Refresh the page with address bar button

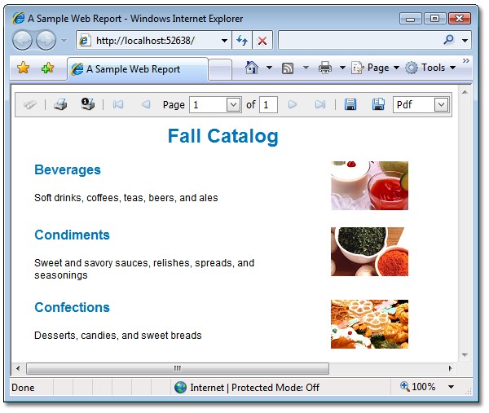[x=242, y=40]
